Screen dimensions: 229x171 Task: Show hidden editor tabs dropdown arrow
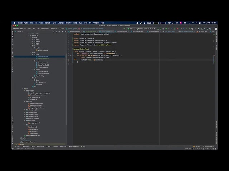pos(214,32)
